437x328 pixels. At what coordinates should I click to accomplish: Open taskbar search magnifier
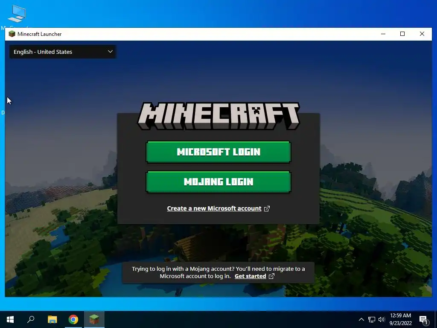coord(31,319)
